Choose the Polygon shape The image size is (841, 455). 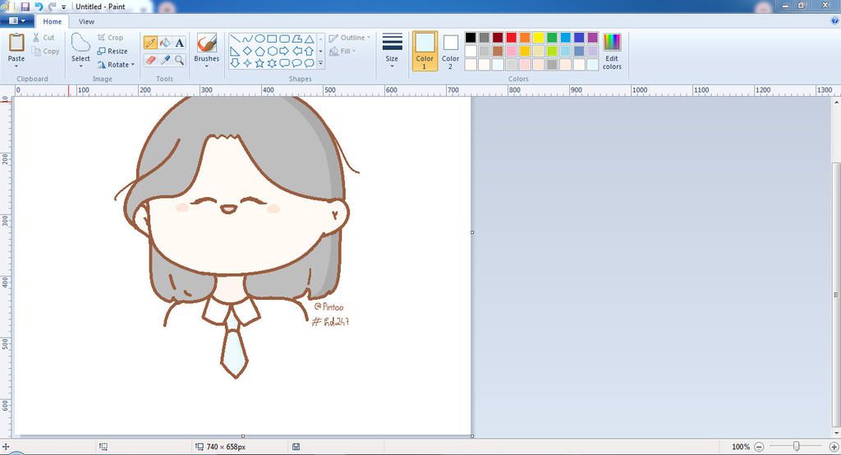[x=296, y=39]
